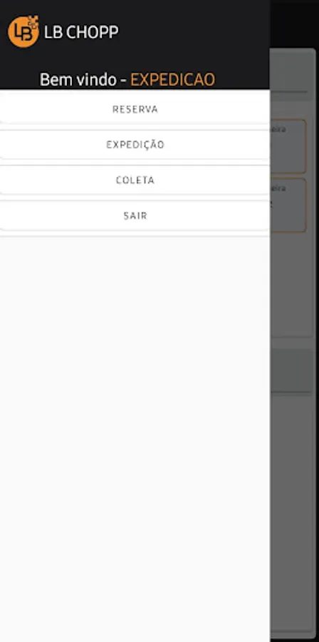Image resolution: width=319 pixels, height=642 pixels.
Task: Tap the orange LB logo icon
Action: point(23,31)
